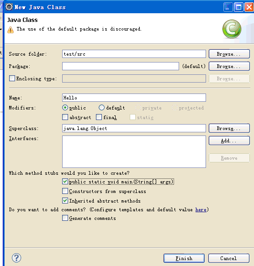Screen dimensions: 254x266
Task: Click the Superclass field java.lang.Object
Action: (134, 128)
